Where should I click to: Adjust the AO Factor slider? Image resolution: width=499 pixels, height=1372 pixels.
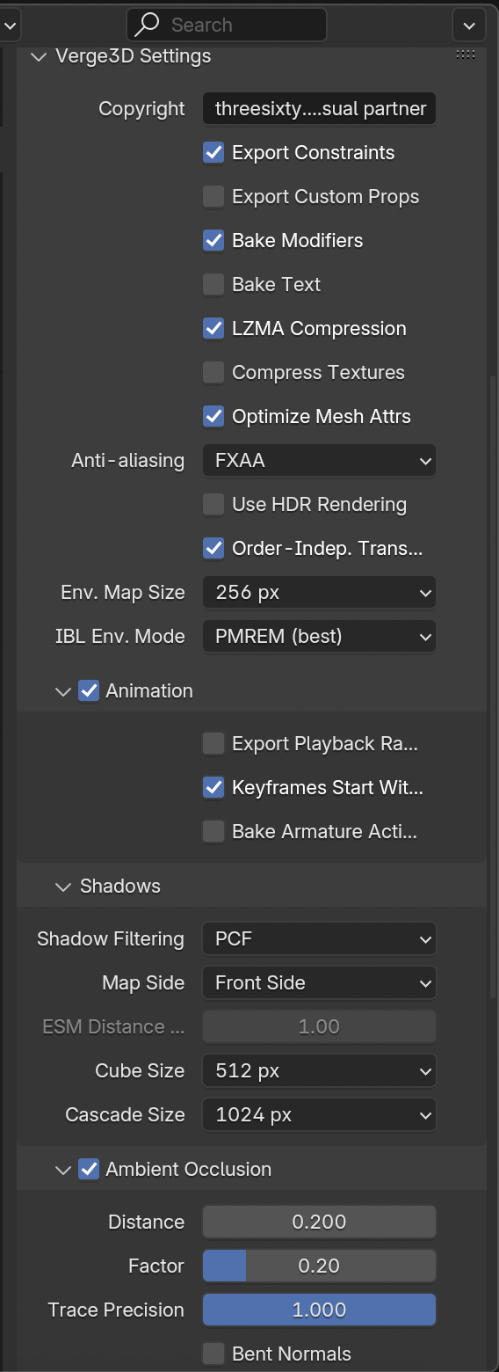pos(320,1266)
